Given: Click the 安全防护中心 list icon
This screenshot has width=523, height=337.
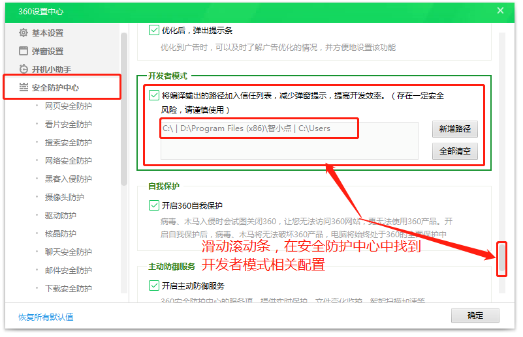Looking at the screenshot, I should [x=24, y=87].
